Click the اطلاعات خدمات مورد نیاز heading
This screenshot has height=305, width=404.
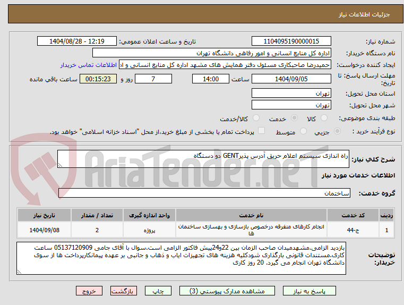(358, 175)
